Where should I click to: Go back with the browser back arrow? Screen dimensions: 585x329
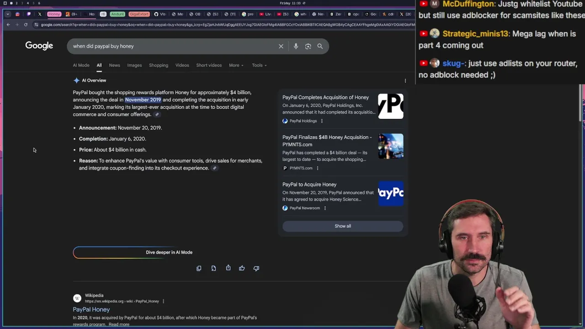click(8, 25)
